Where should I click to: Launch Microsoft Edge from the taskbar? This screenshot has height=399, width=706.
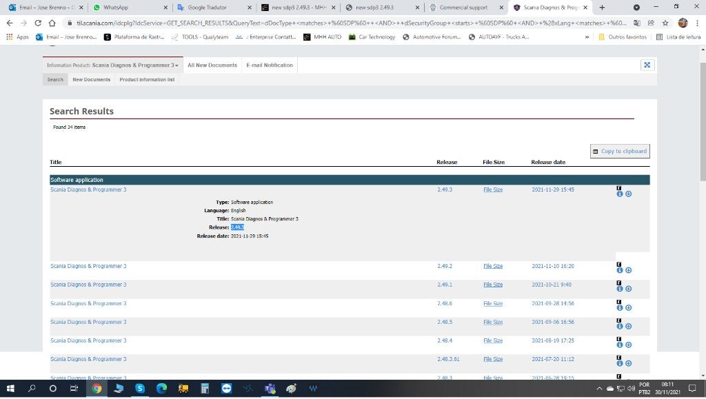tap(161, 388)
